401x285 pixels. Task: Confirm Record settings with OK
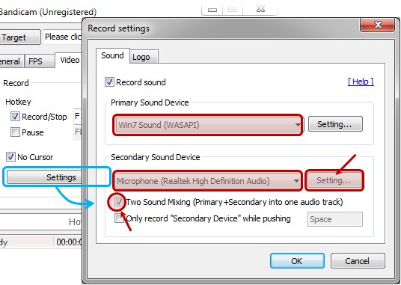point(297,261)
